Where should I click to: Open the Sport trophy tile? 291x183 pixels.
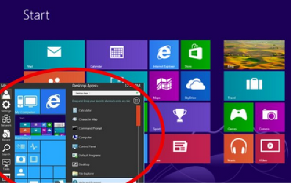click(180, 117)
